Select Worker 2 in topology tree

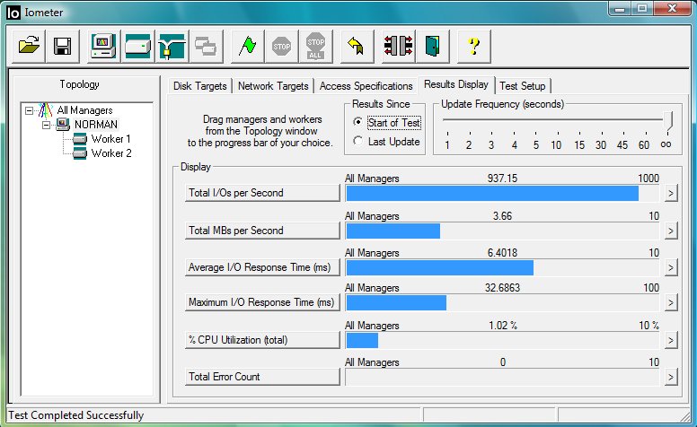[x=111, y=153]
